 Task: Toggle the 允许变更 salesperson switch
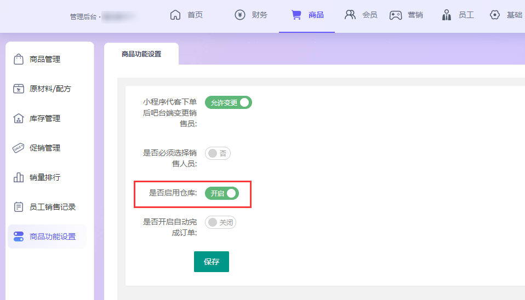[x=228, y=102]
